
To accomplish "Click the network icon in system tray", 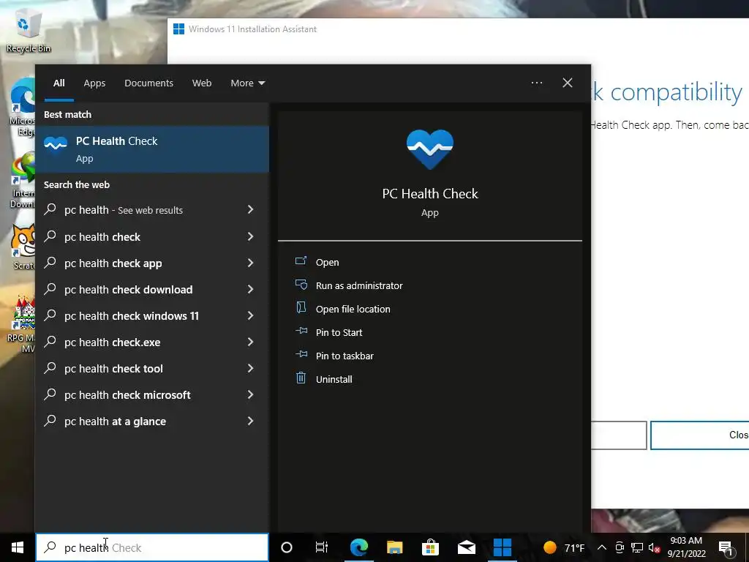I will tap(637, 547).
